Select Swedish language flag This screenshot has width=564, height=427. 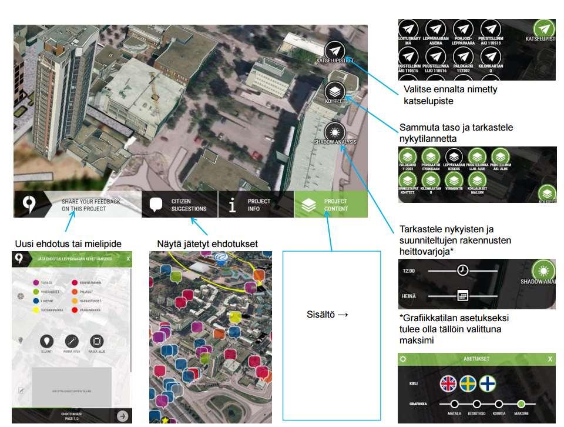coord(468,384)
